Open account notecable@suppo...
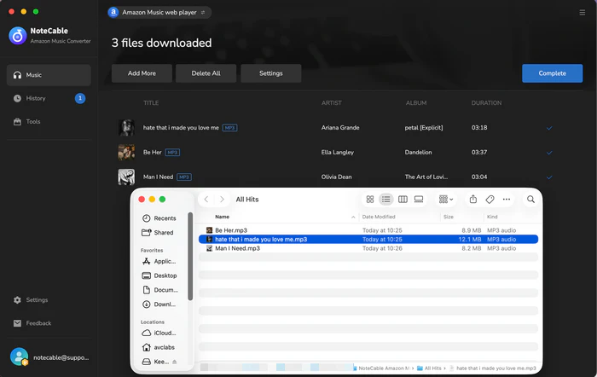The width and height of the screenshot is (597, 377). coord(61,357)
